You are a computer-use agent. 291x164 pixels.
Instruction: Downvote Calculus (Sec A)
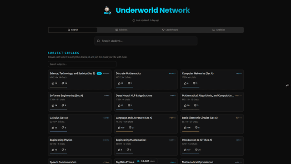click(64, 128)
